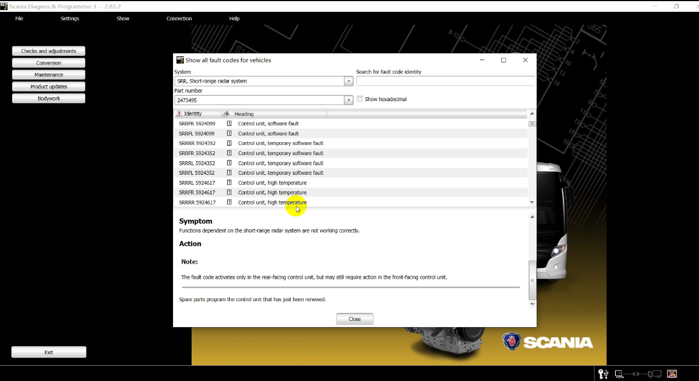699x381 pixels.
Task: Open the Show menu
Action: coord(123,19)
